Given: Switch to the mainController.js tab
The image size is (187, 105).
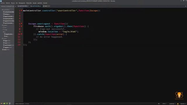Looking at the screenshot, I should point(23,6).
